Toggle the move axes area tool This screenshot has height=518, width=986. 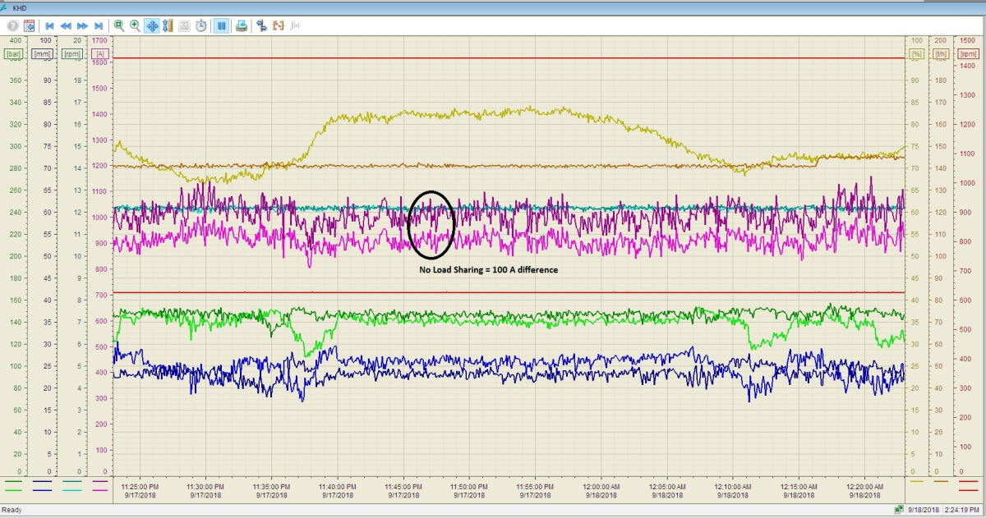[168, 25]
